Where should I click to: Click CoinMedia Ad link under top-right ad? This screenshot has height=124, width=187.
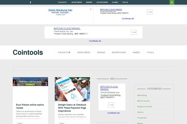tap(128, 19)
